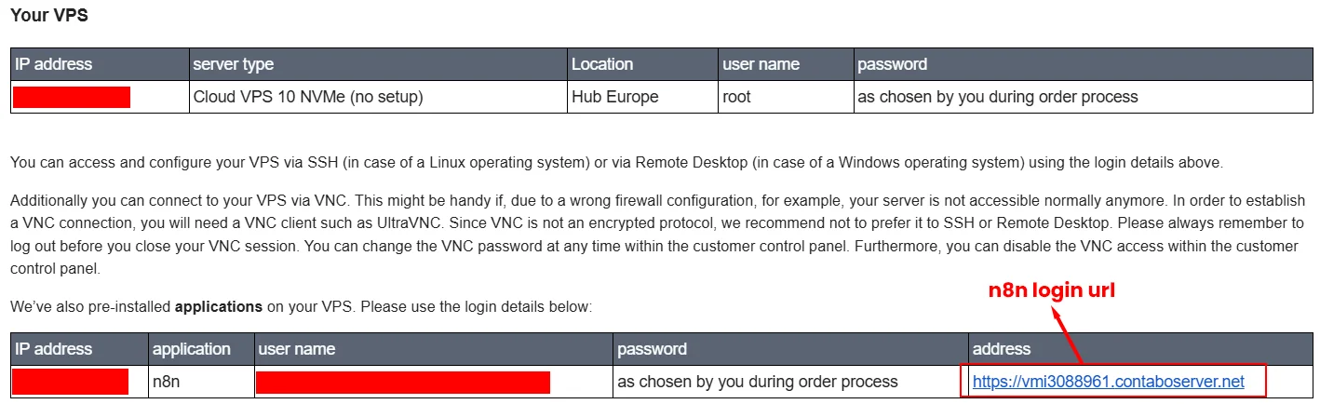This screenshot has width=1320, height=404.
Task: Open the vmi3088961.contaboserver.net link
Action: coord(1108,382)
